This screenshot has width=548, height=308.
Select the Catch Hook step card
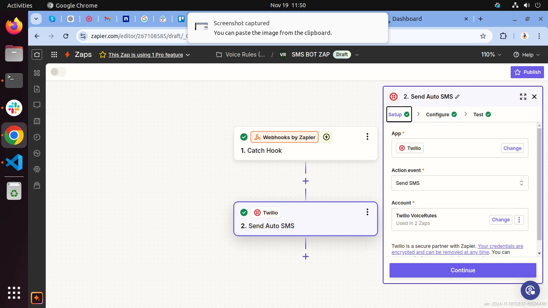click(306, 144)
